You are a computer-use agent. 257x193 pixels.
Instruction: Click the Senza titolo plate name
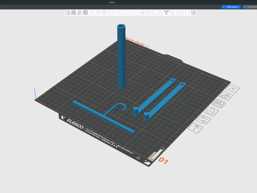135,41
